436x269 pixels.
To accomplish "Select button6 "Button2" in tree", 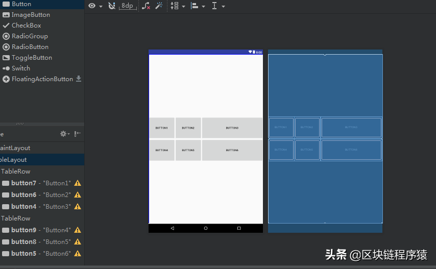I will (x=42, y=195).
